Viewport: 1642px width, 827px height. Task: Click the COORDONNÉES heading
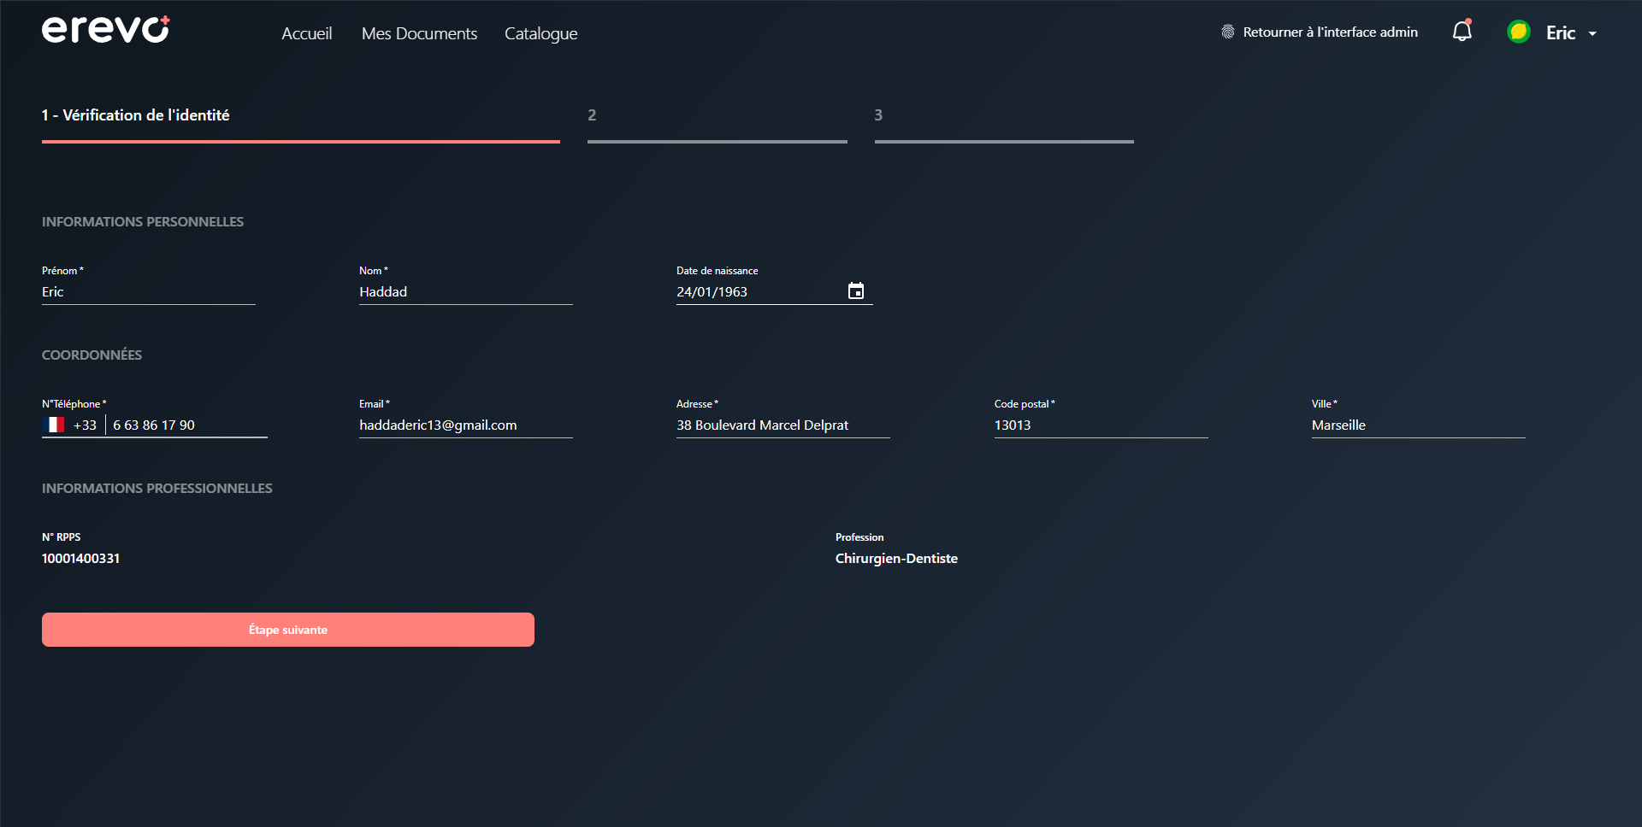click(92, 355)
